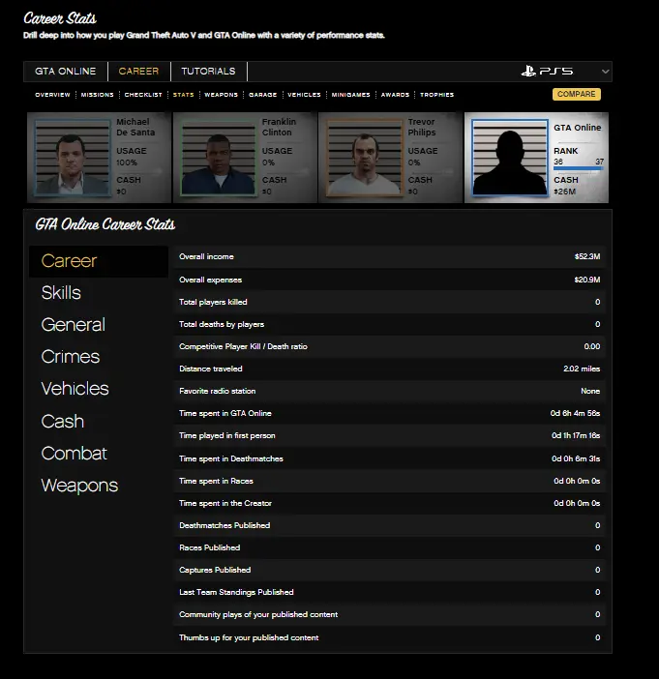The image size is (659, 679).
Task: Click the Career Stats page heading
Action: (60, 18)
